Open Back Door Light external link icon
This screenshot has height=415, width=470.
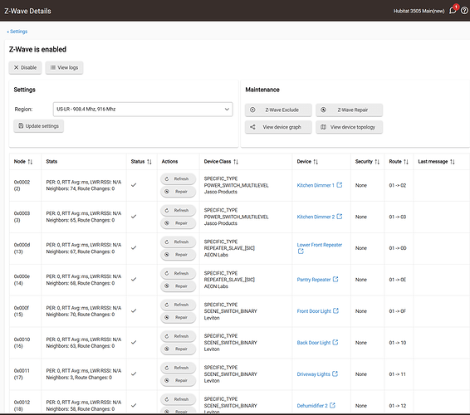click(x=335, y=342)
